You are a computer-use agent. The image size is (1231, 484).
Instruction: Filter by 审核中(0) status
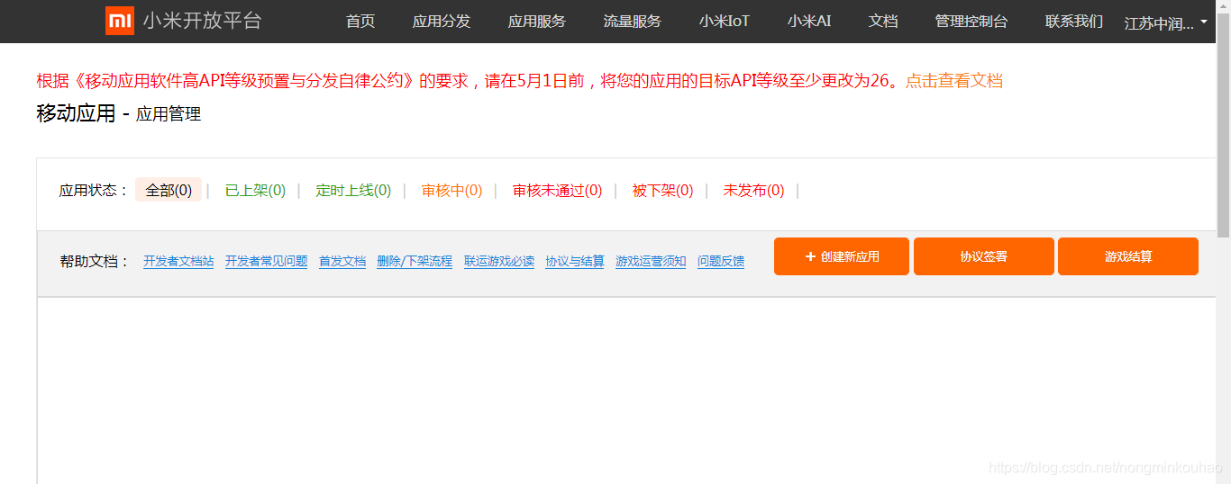[451, 191]
